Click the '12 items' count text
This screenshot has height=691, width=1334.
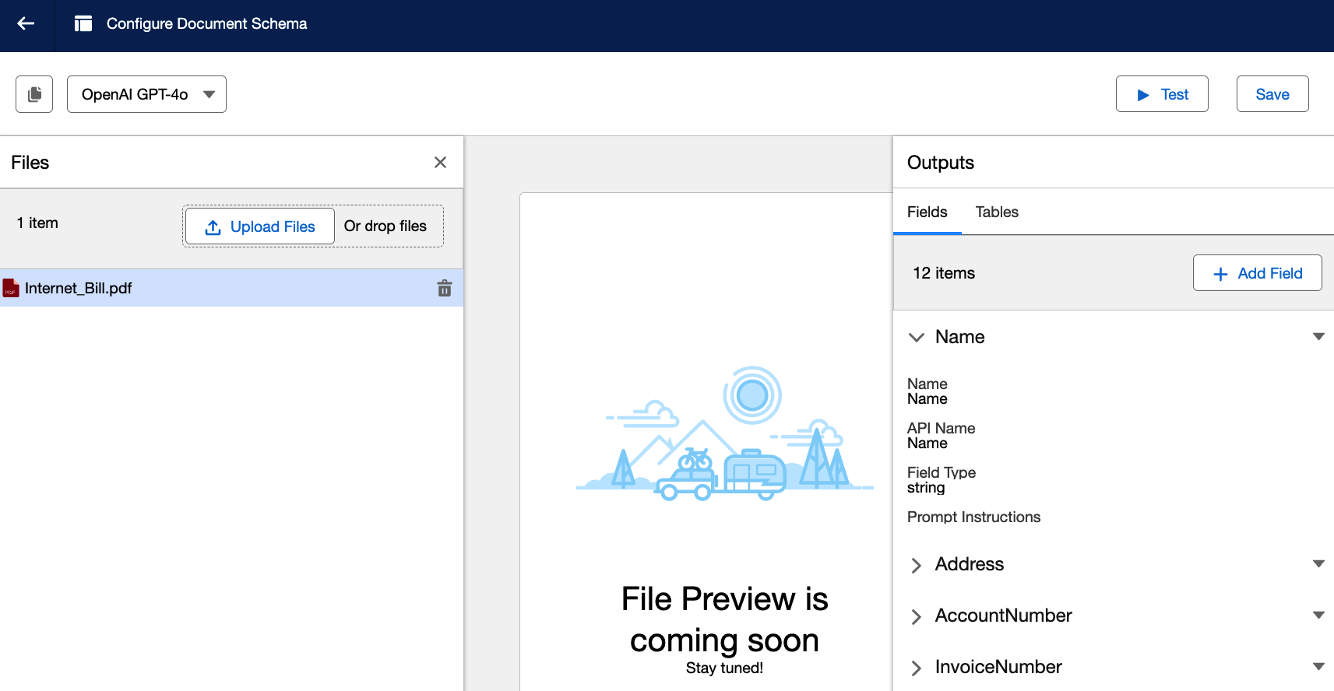pos(944,273)
